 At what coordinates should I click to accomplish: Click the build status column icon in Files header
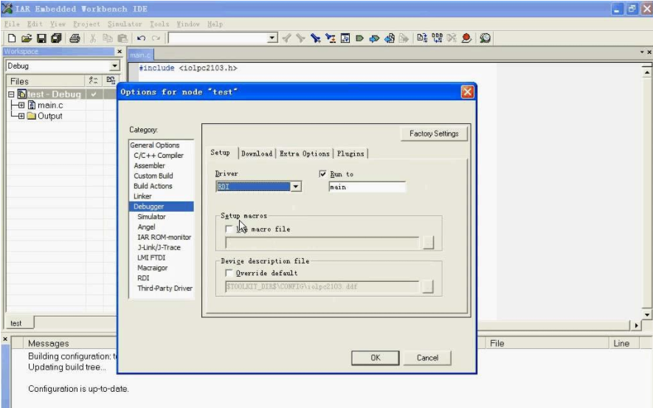point(111,80)
